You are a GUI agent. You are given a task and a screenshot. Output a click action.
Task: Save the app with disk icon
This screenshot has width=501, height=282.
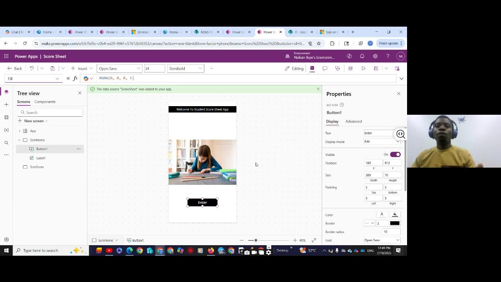point(376,69)
